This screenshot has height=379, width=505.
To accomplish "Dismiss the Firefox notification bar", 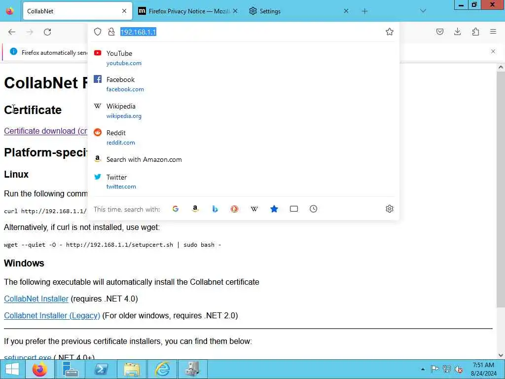I will click(x=493, y=51).
